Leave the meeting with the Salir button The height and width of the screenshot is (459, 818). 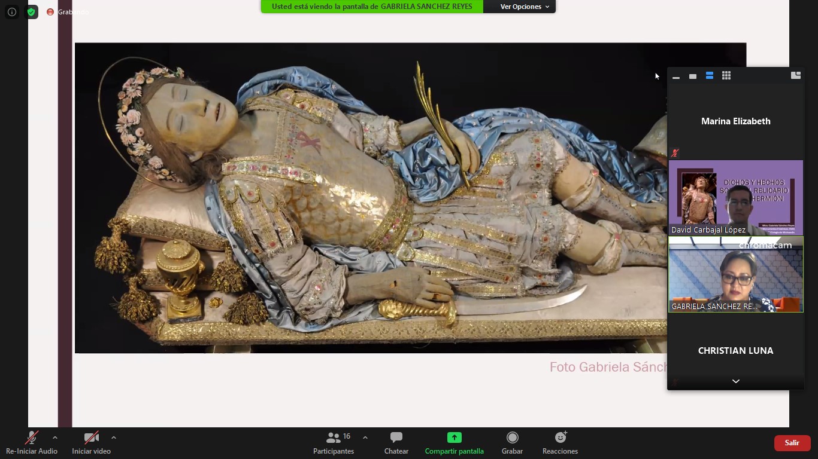pyautogui.click(x=792, y=443)
